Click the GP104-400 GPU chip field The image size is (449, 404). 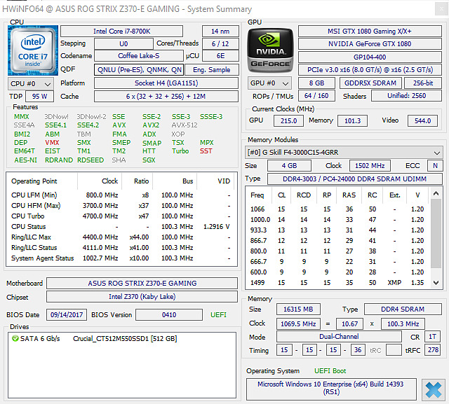click(370, 57)
